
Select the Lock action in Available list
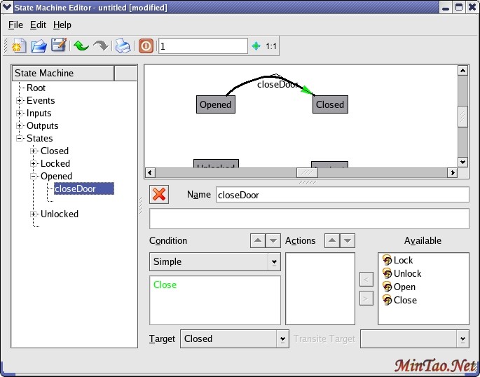point(403,260)
